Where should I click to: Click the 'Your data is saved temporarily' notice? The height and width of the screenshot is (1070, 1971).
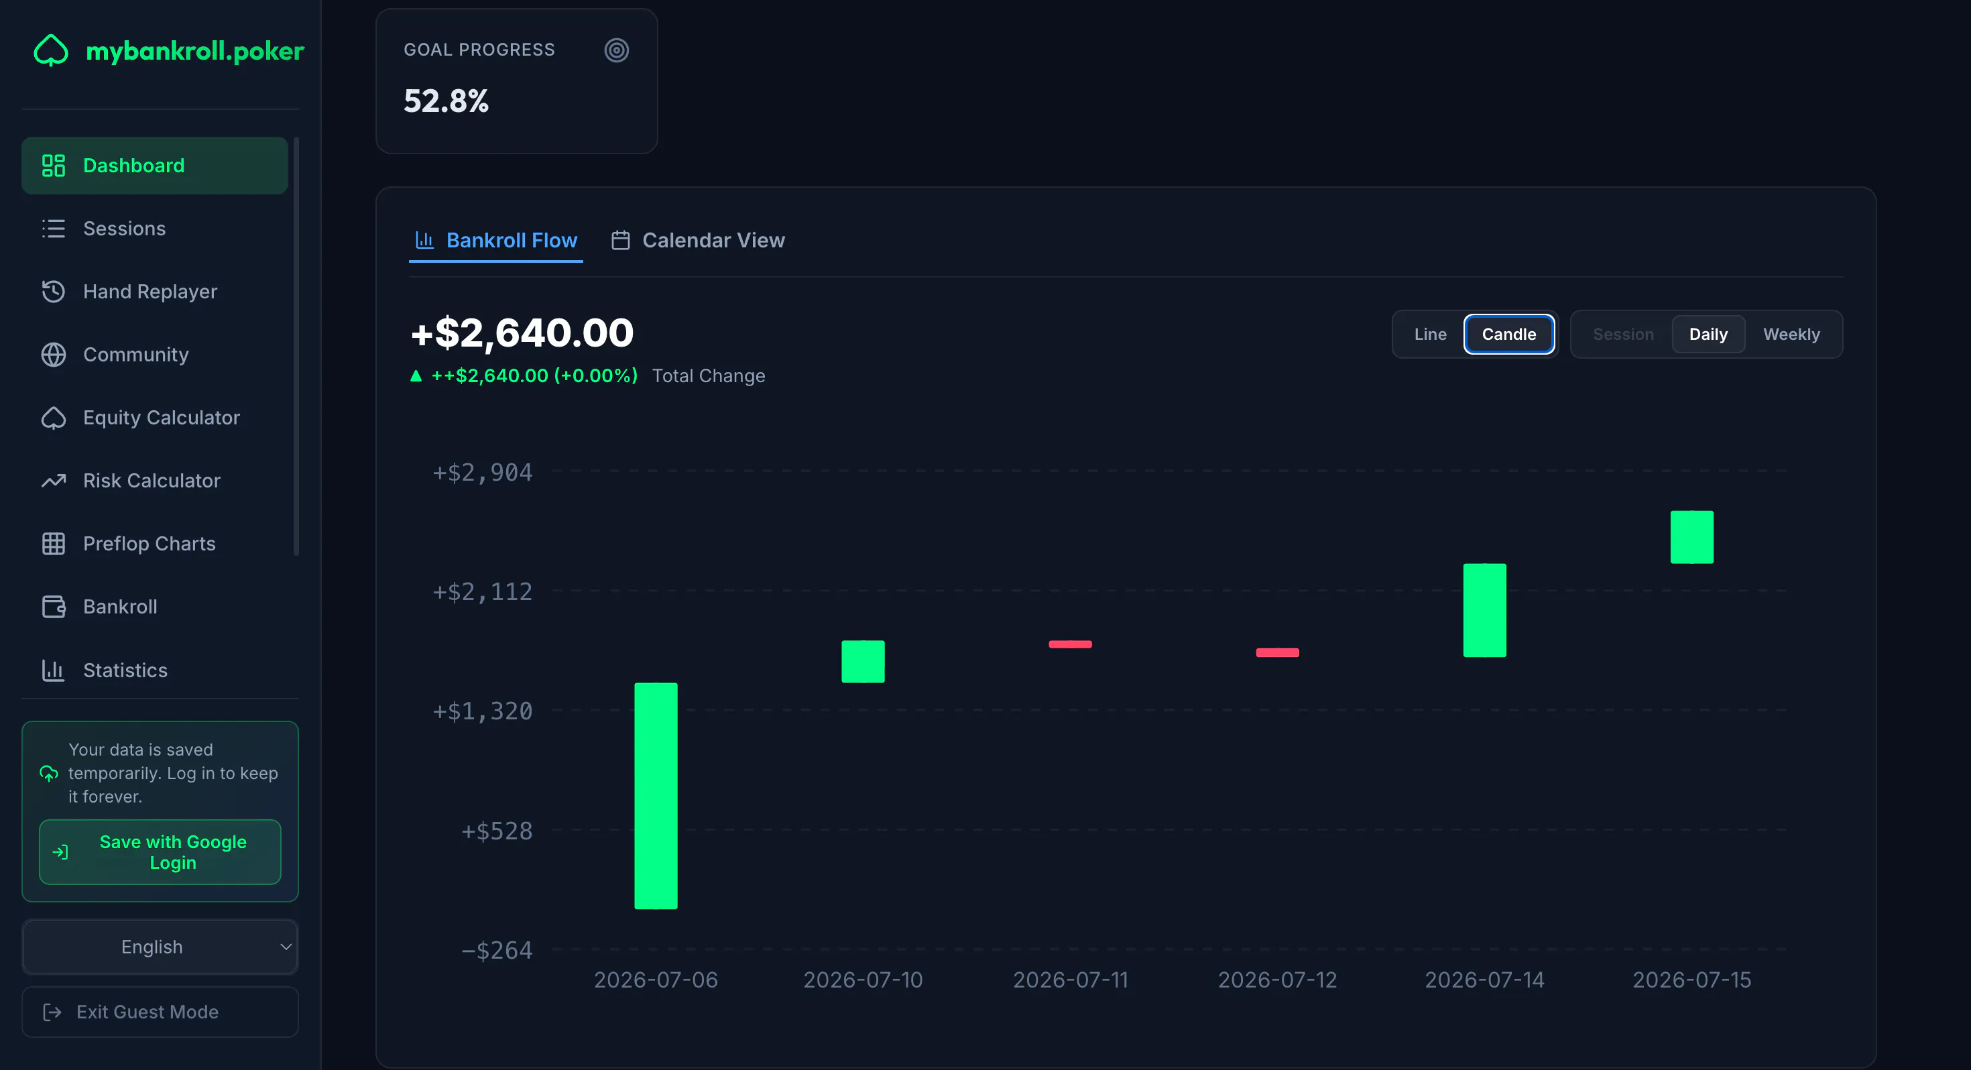click(x=173, y=773)
